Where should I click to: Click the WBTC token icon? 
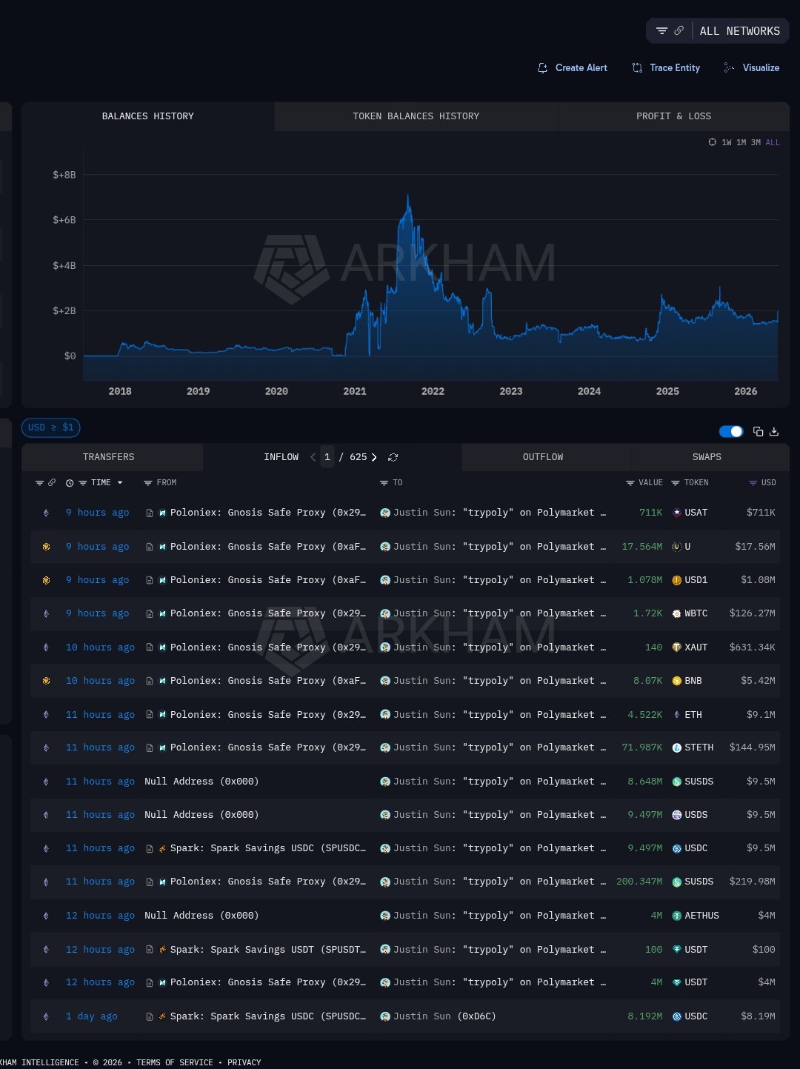point(676,613)
